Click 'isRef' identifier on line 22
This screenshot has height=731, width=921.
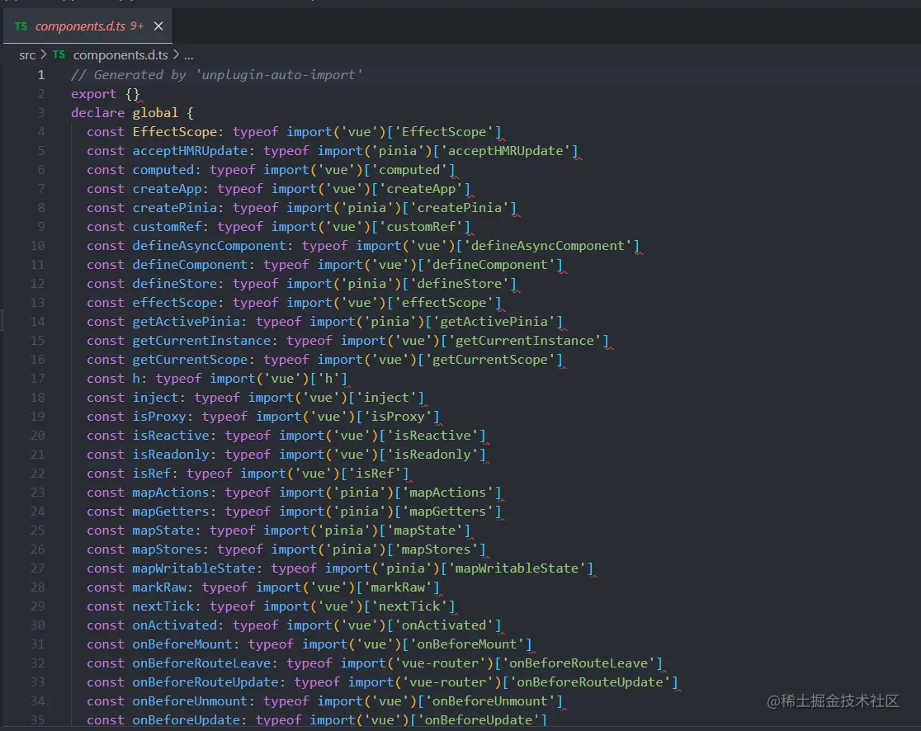[x=152, y=474]
